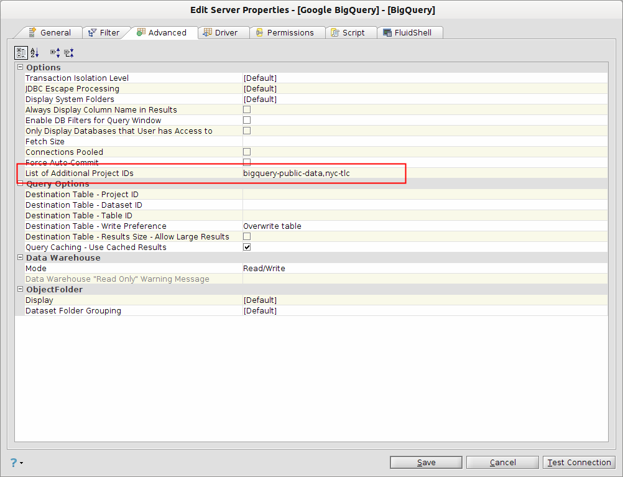
Task: Enable Always Display Column Name in Results
Action: click(247, 109)
